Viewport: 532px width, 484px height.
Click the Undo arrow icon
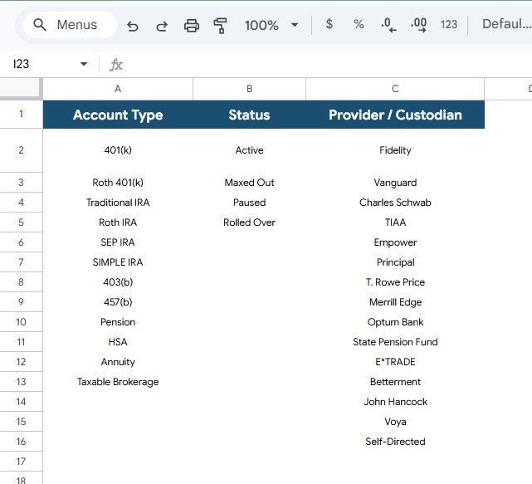pyautogui.click(x=133, y=26)
